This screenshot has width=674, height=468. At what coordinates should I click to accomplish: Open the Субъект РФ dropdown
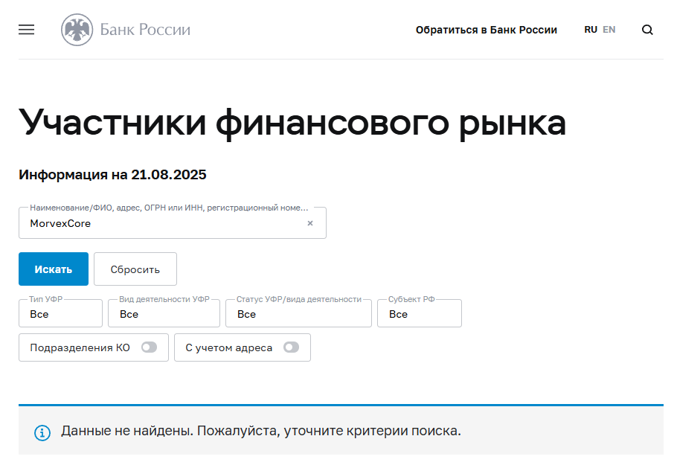click(420, 313)
